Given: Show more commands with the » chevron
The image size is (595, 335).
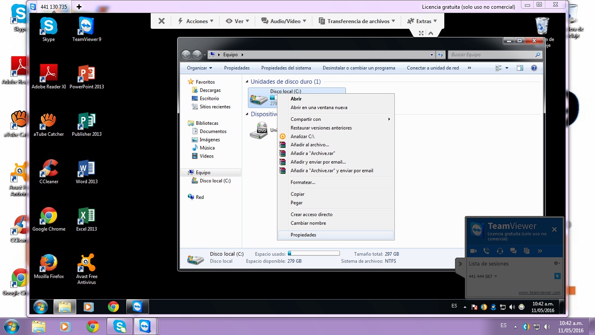Looking at the screenshot, I should (x=469, y=68).
